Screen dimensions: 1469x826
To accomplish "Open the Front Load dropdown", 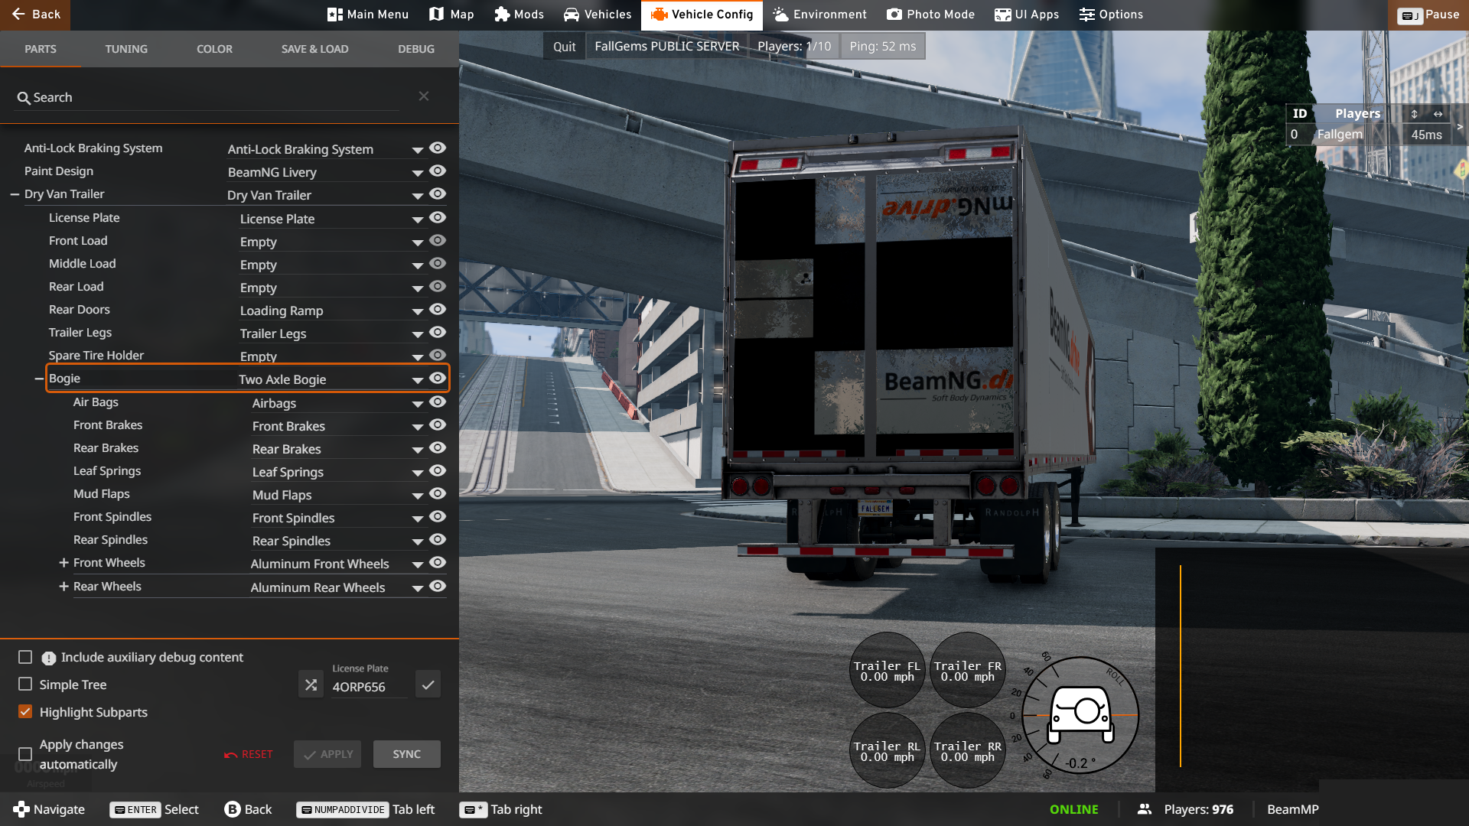I will coord(331,242).
